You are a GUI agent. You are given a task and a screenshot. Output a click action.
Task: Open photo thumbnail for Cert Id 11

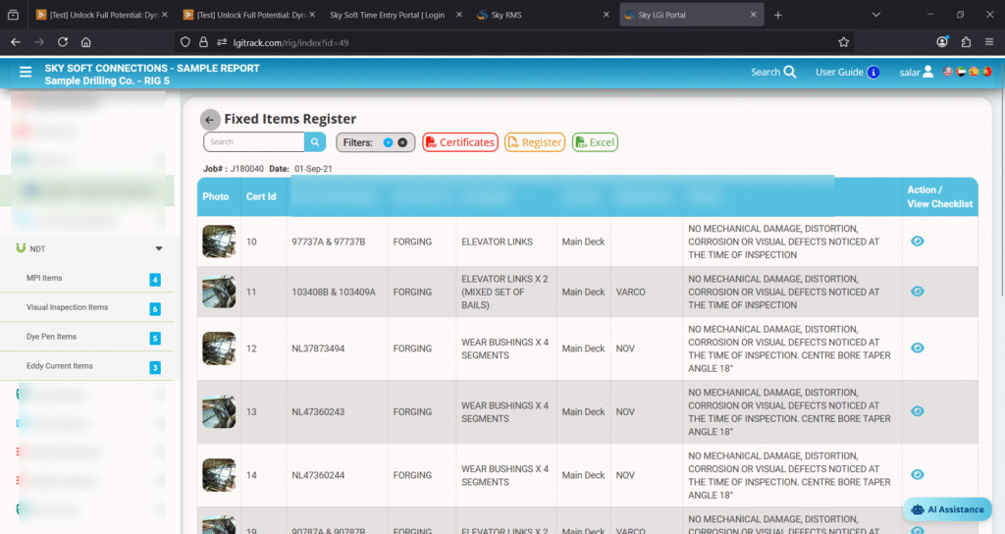[x=219, y=292]
